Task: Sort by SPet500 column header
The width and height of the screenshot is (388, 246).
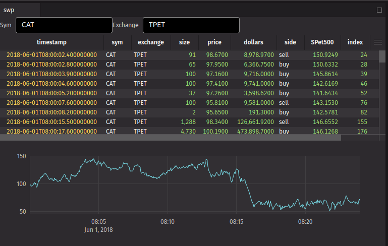Action: [x=322, y=42]
